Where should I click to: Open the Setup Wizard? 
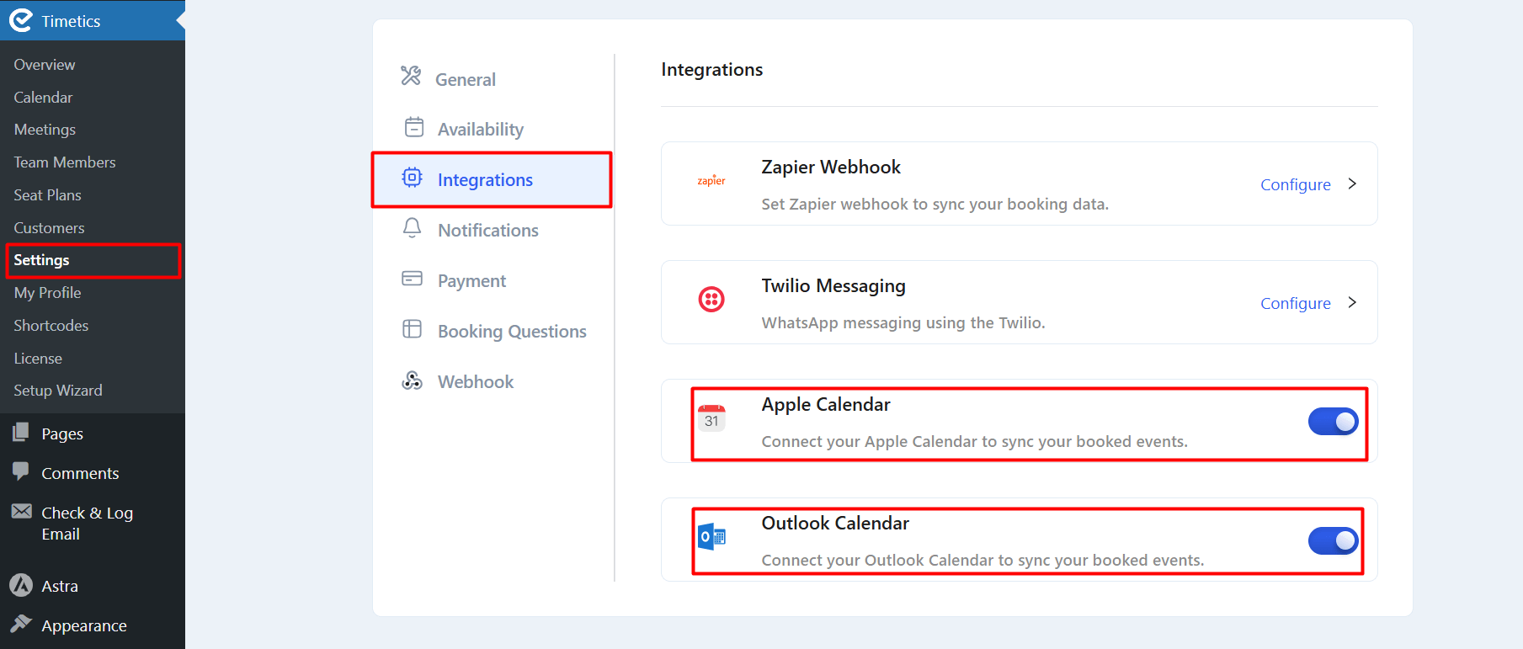point(57,390)
